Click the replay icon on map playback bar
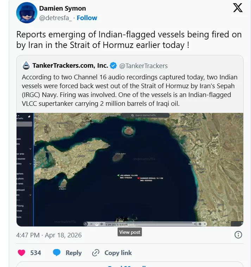Screen dimensions: 251x267 pos(86,224)
